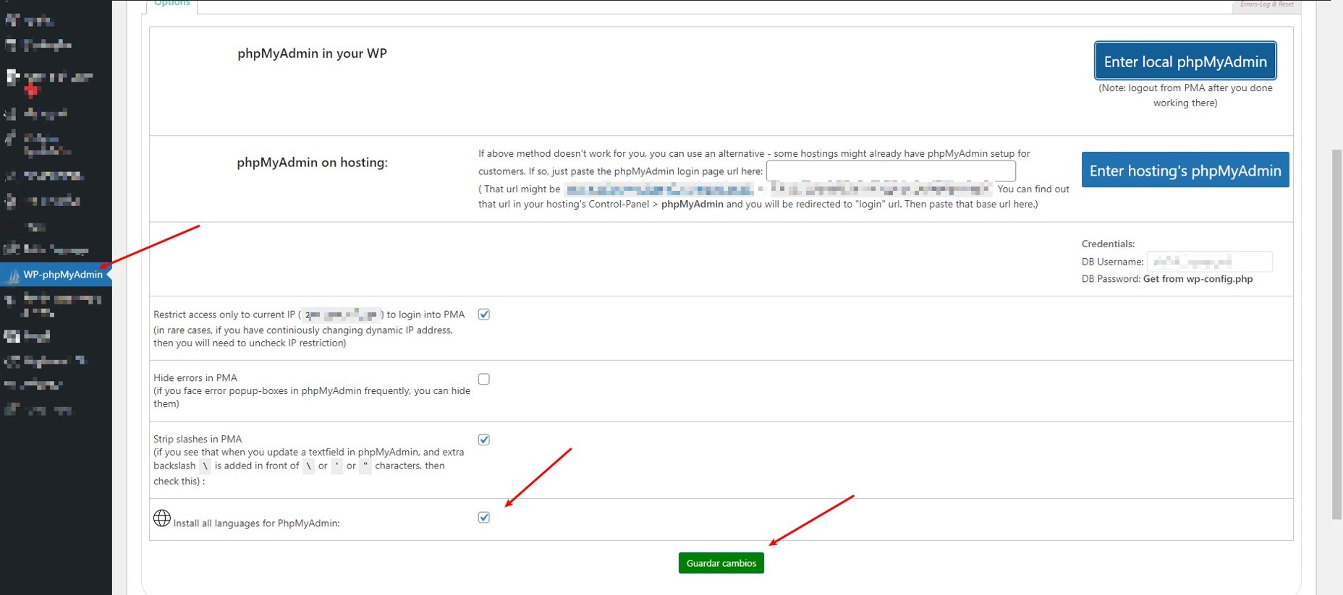Viewport: 1343px width, 595px height.
Task: Open the Errors-Log & Reset tab
Action: [1266, 5]
